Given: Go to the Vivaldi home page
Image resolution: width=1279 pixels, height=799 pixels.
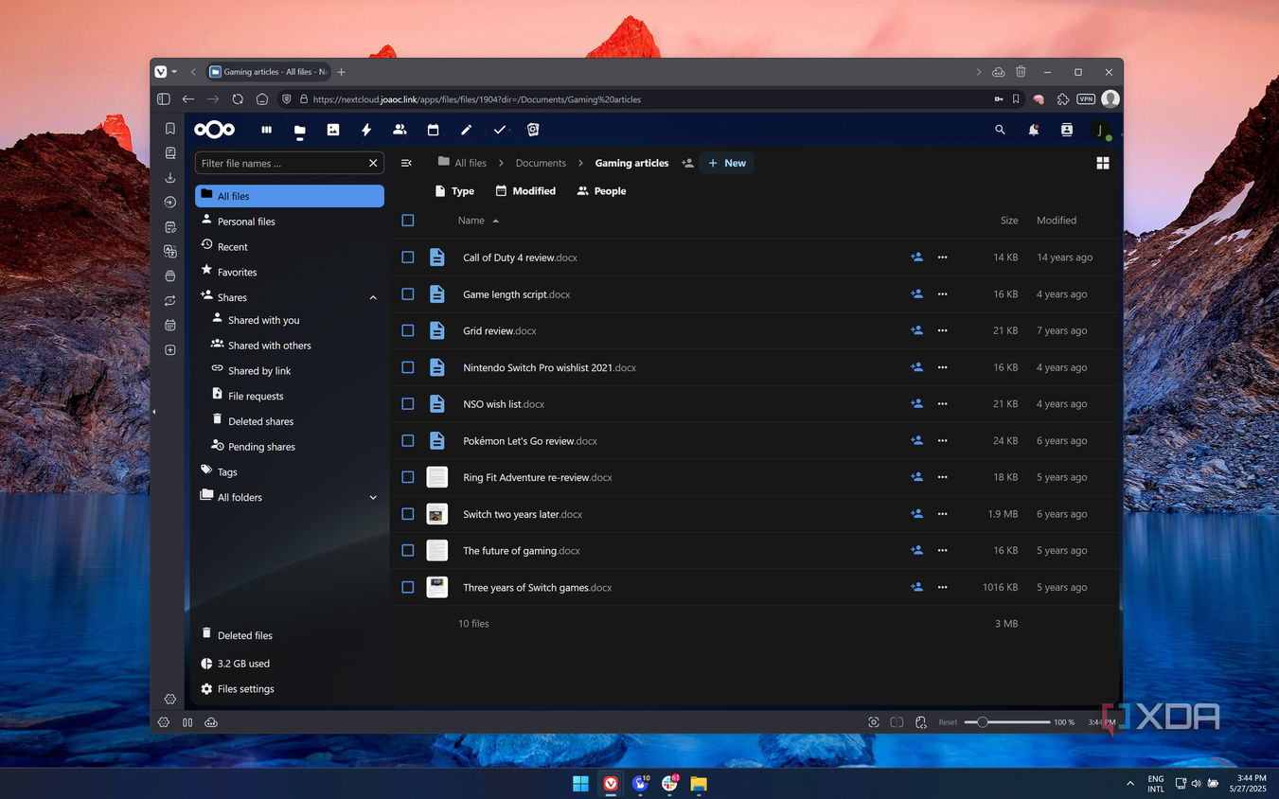Looking at the screenshot, I should pyautogui.click(x=262, y=98).
